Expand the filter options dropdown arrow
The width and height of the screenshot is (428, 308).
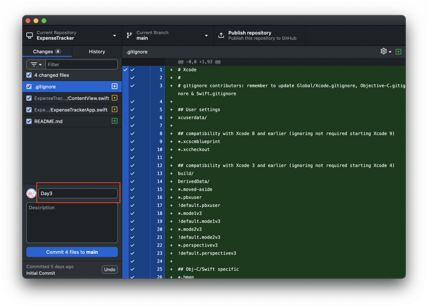(41, 65)
